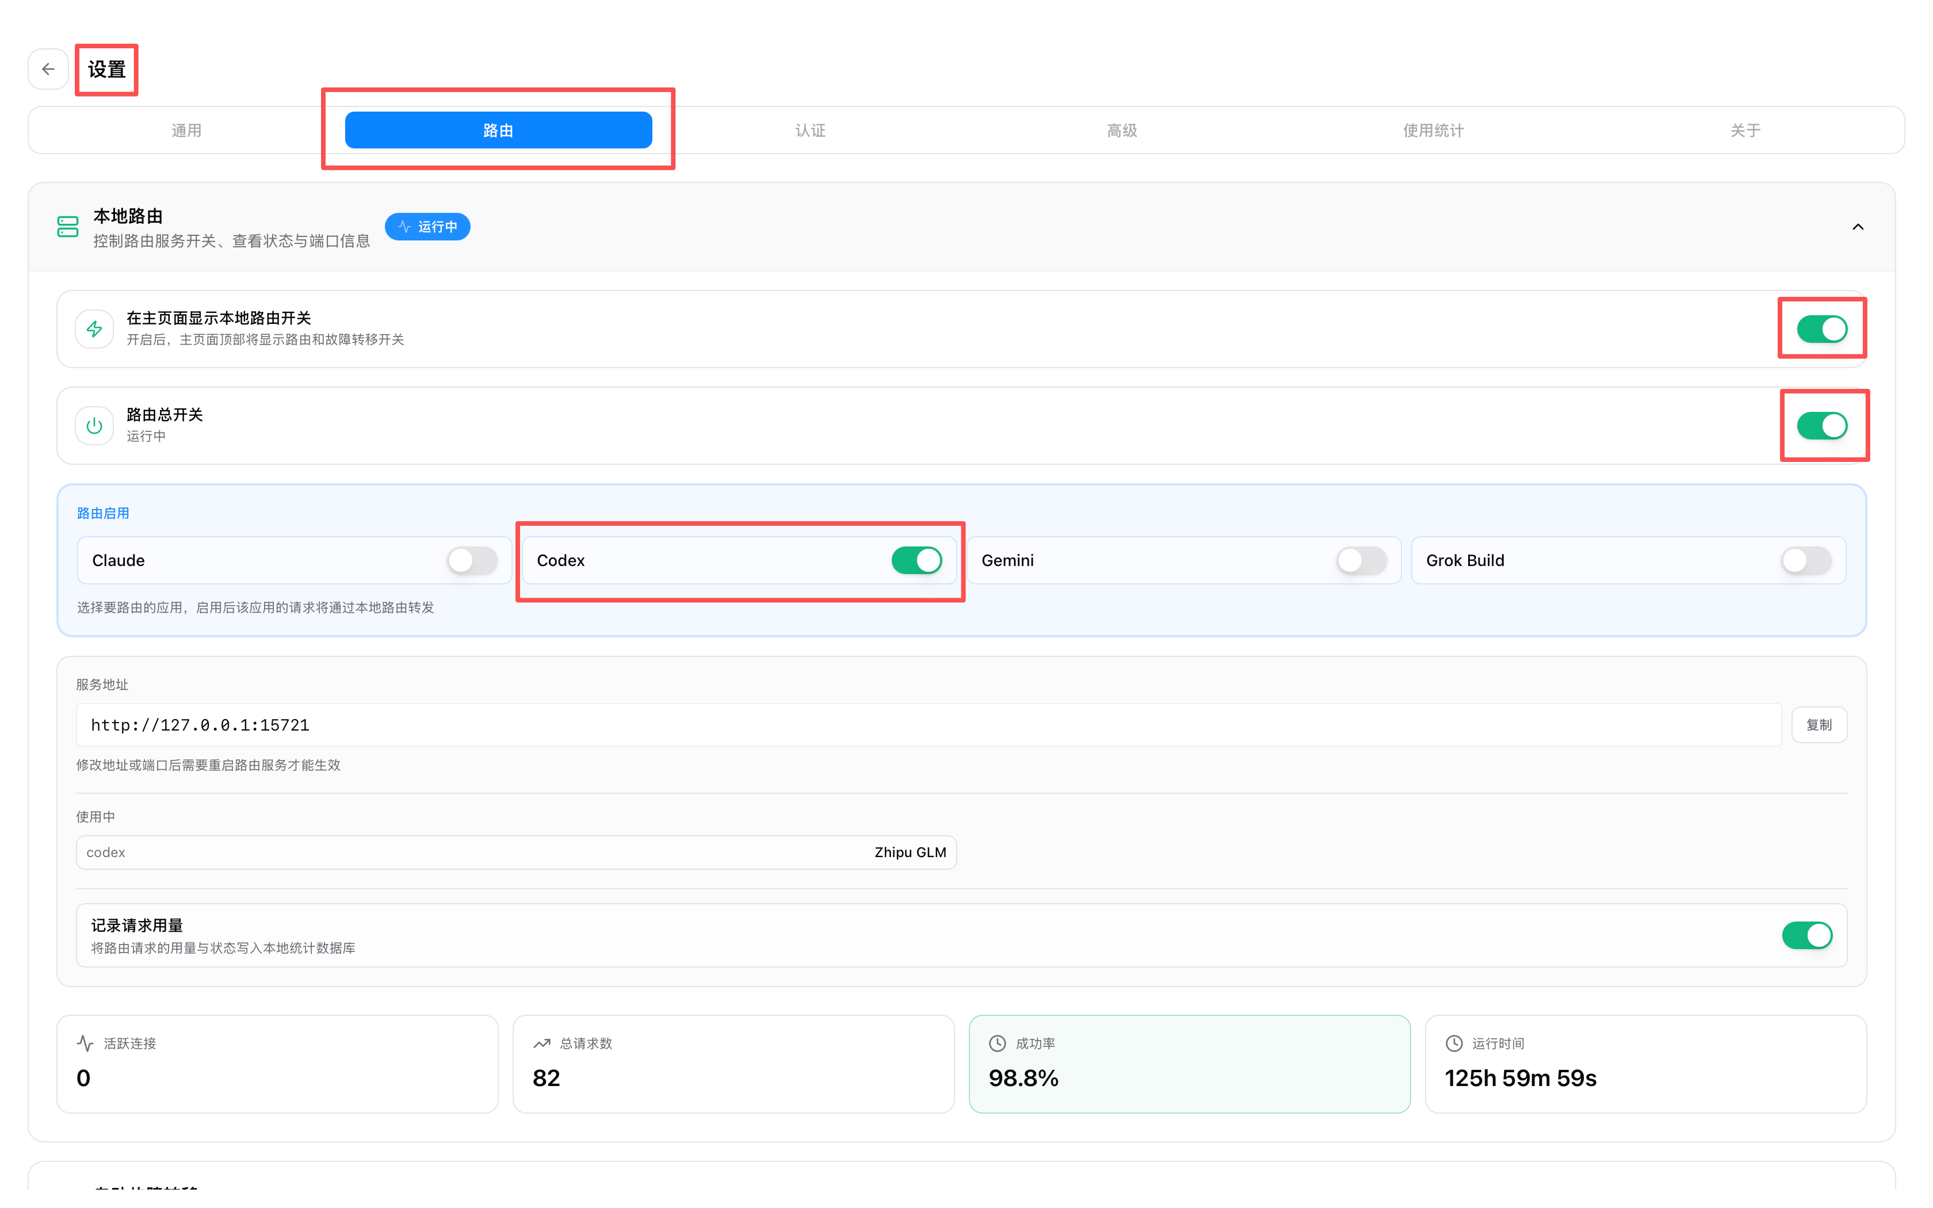
Task: Switch to the 通用 tab
Action: pos(186,130)
